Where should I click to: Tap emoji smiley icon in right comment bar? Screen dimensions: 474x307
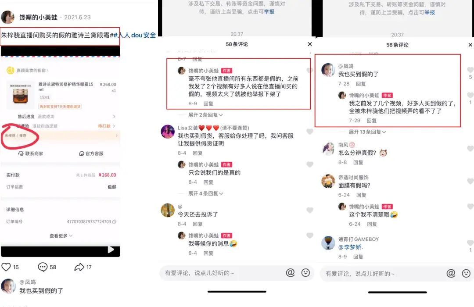click(466, 273)
